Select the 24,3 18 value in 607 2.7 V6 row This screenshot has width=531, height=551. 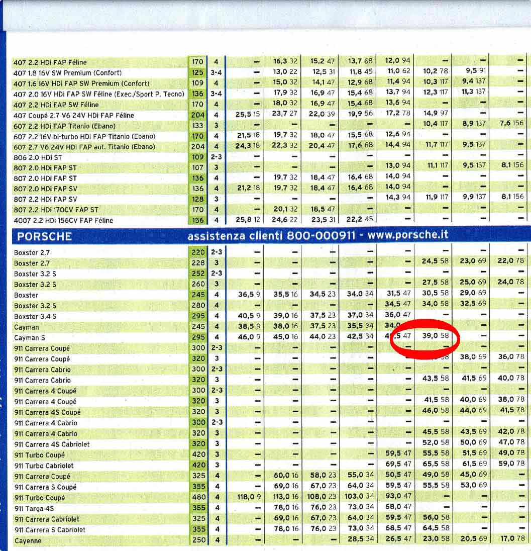[x=248, y=145]
